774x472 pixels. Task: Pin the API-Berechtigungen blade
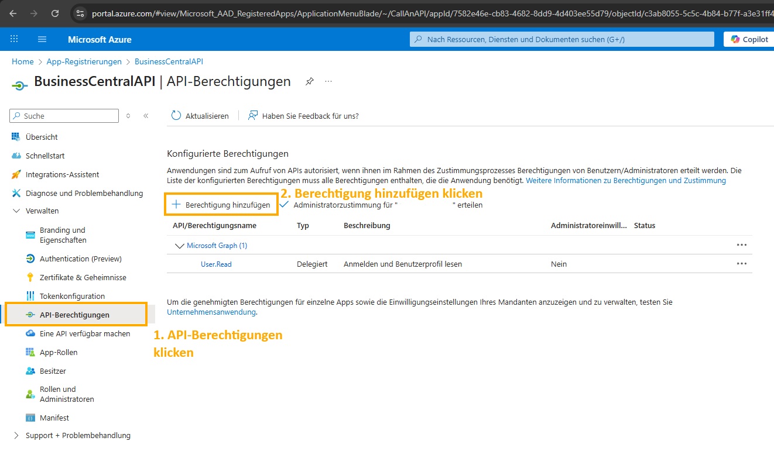coord(310,82)
